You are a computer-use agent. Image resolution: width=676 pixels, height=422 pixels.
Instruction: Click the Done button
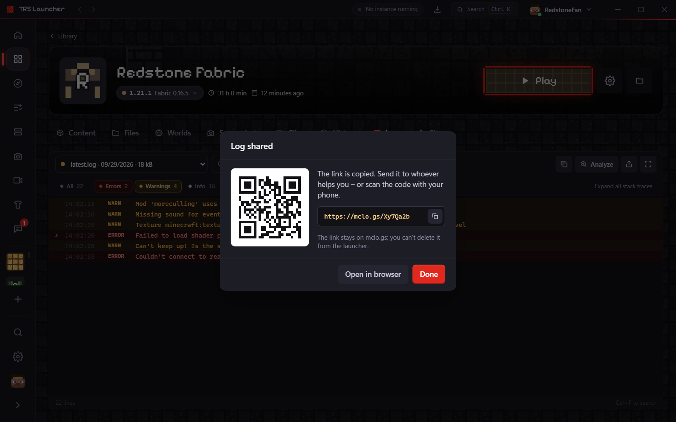(429, 274)
